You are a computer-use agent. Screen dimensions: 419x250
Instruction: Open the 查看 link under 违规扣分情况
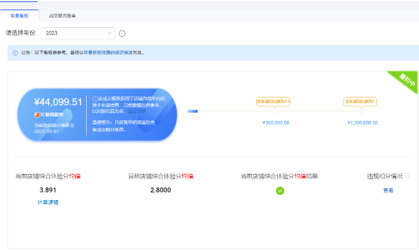(x=388, y=191)
